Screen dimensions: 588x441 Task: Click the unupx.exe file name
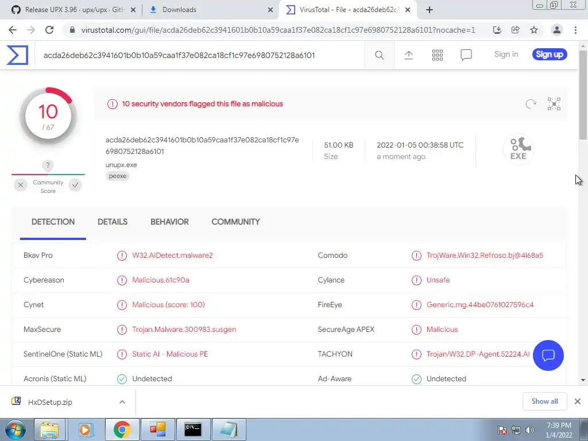[121, 165]
